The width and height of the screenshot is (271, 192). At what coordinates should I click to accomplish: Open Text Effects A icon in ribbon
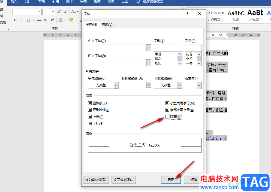click(x=61, y=20)
